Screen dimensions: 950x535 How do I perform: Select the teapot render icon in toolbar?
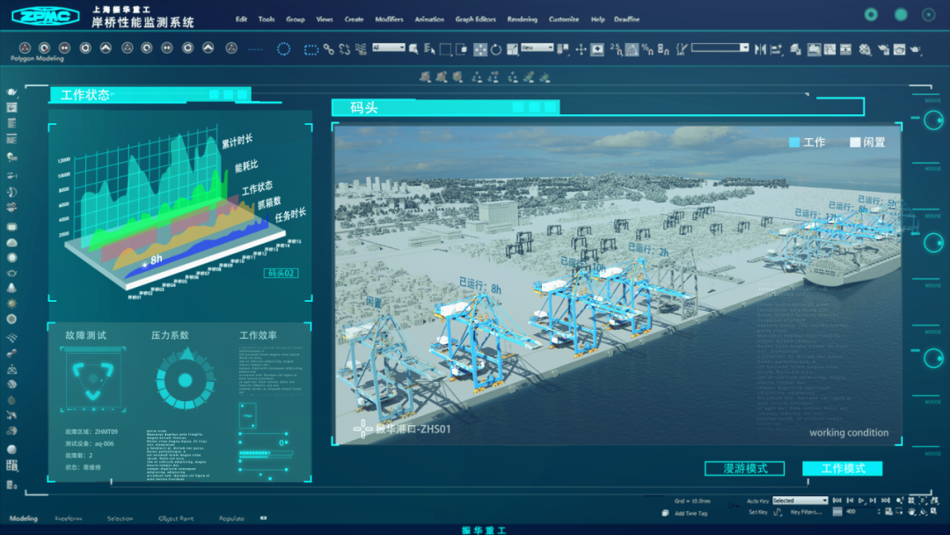coord(915,49)
